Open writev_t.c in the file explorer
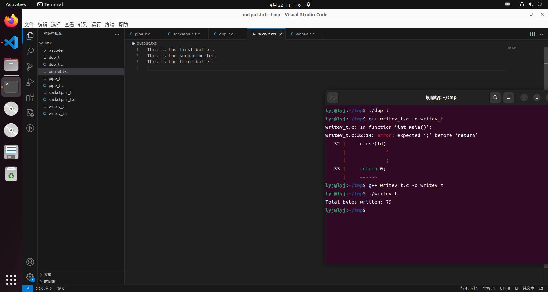Image resolution: width=548 pixels, height=292 pixels. click(x=81, y=113)
